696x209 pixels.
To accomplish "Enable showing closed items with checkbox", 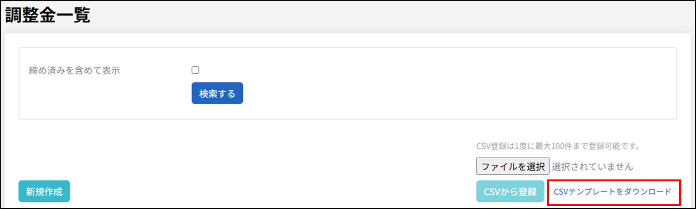I will pyautogui.click(x=195, y=70).
